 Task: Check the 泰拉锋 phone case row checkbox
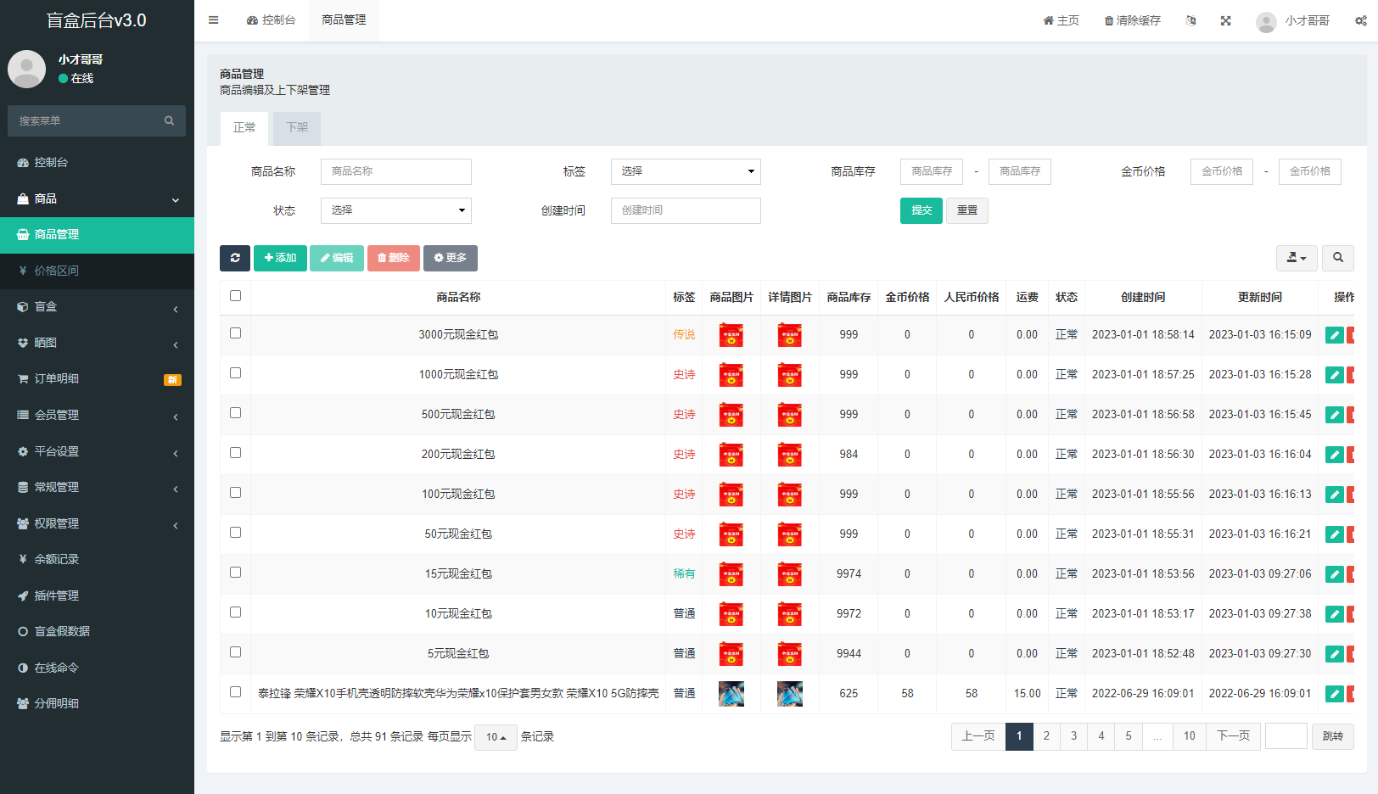pyautogui.click(x=235, y=692)
